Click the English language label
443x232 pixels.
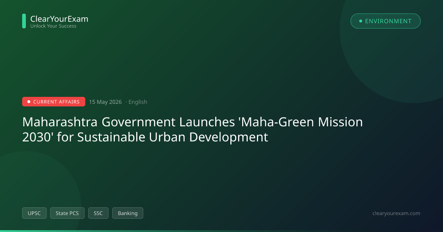pos(138,102)
